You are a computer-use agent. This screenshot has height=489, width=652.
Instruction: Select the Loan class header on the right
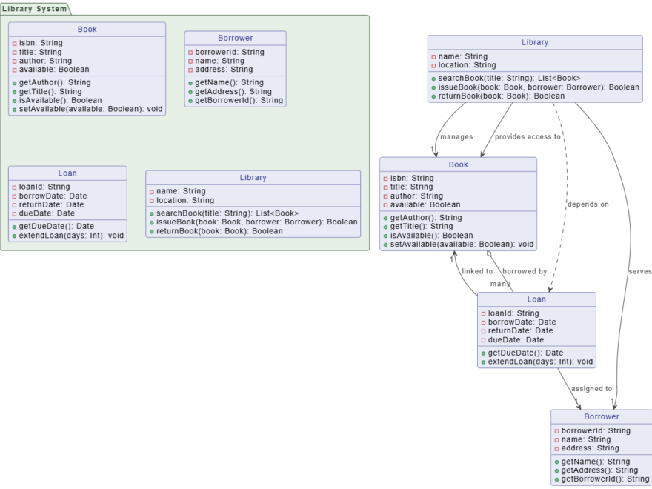coord(536,299)
